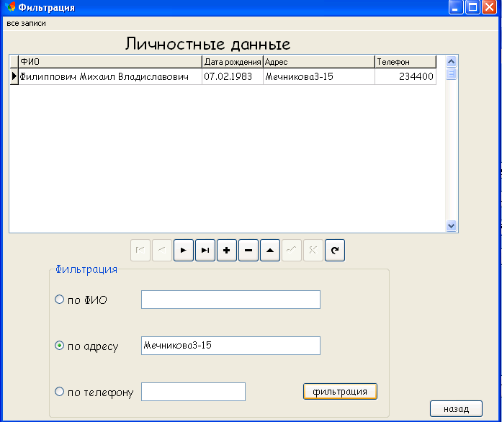Focus the phone filter input field
This screenshot has width=502, height=422.
point(193,392)
